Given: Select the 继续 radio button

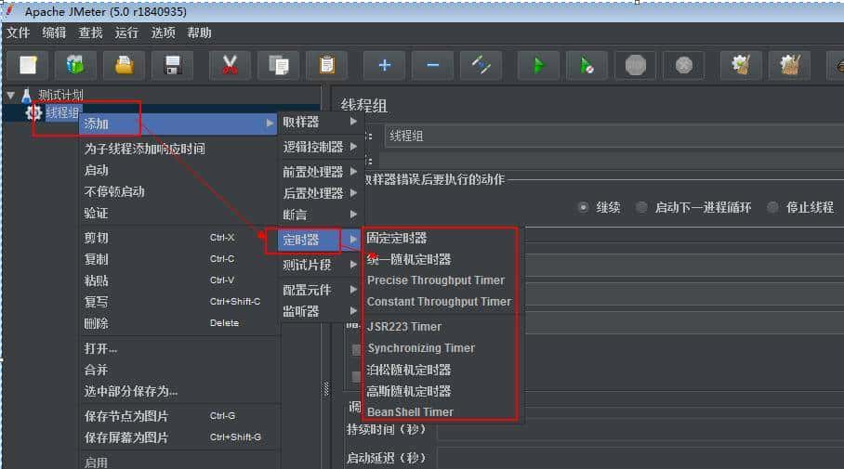Looking at the screenshot, I should pyautogui.click(x=583, y=207).
